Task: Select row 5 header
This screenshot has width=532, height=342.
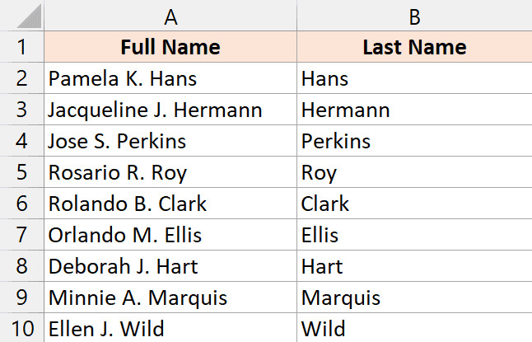Action: point(22,173)
